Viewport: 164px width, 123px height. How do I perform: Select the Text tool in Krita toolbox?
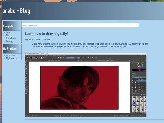[27, 61]
